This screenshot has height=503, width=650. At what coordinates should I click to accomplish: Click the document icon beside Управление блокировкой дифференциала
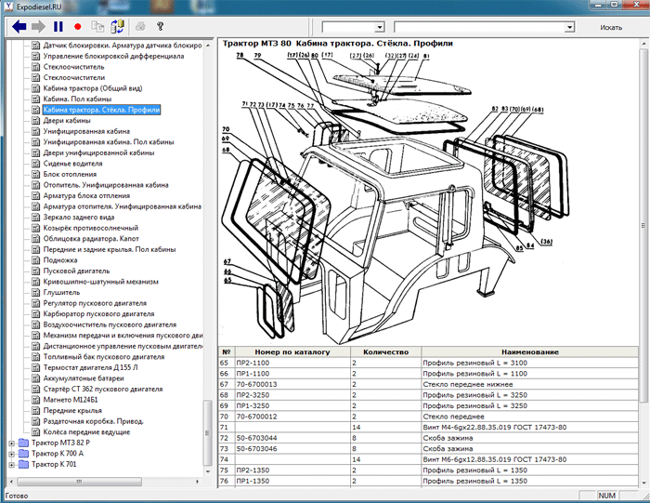click(x=36, y=57)
